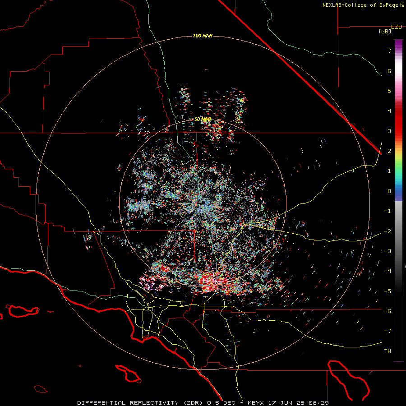Screen dimensions: 406x406
Task: Click the [dB] units label
Action: tap(385, 32)
